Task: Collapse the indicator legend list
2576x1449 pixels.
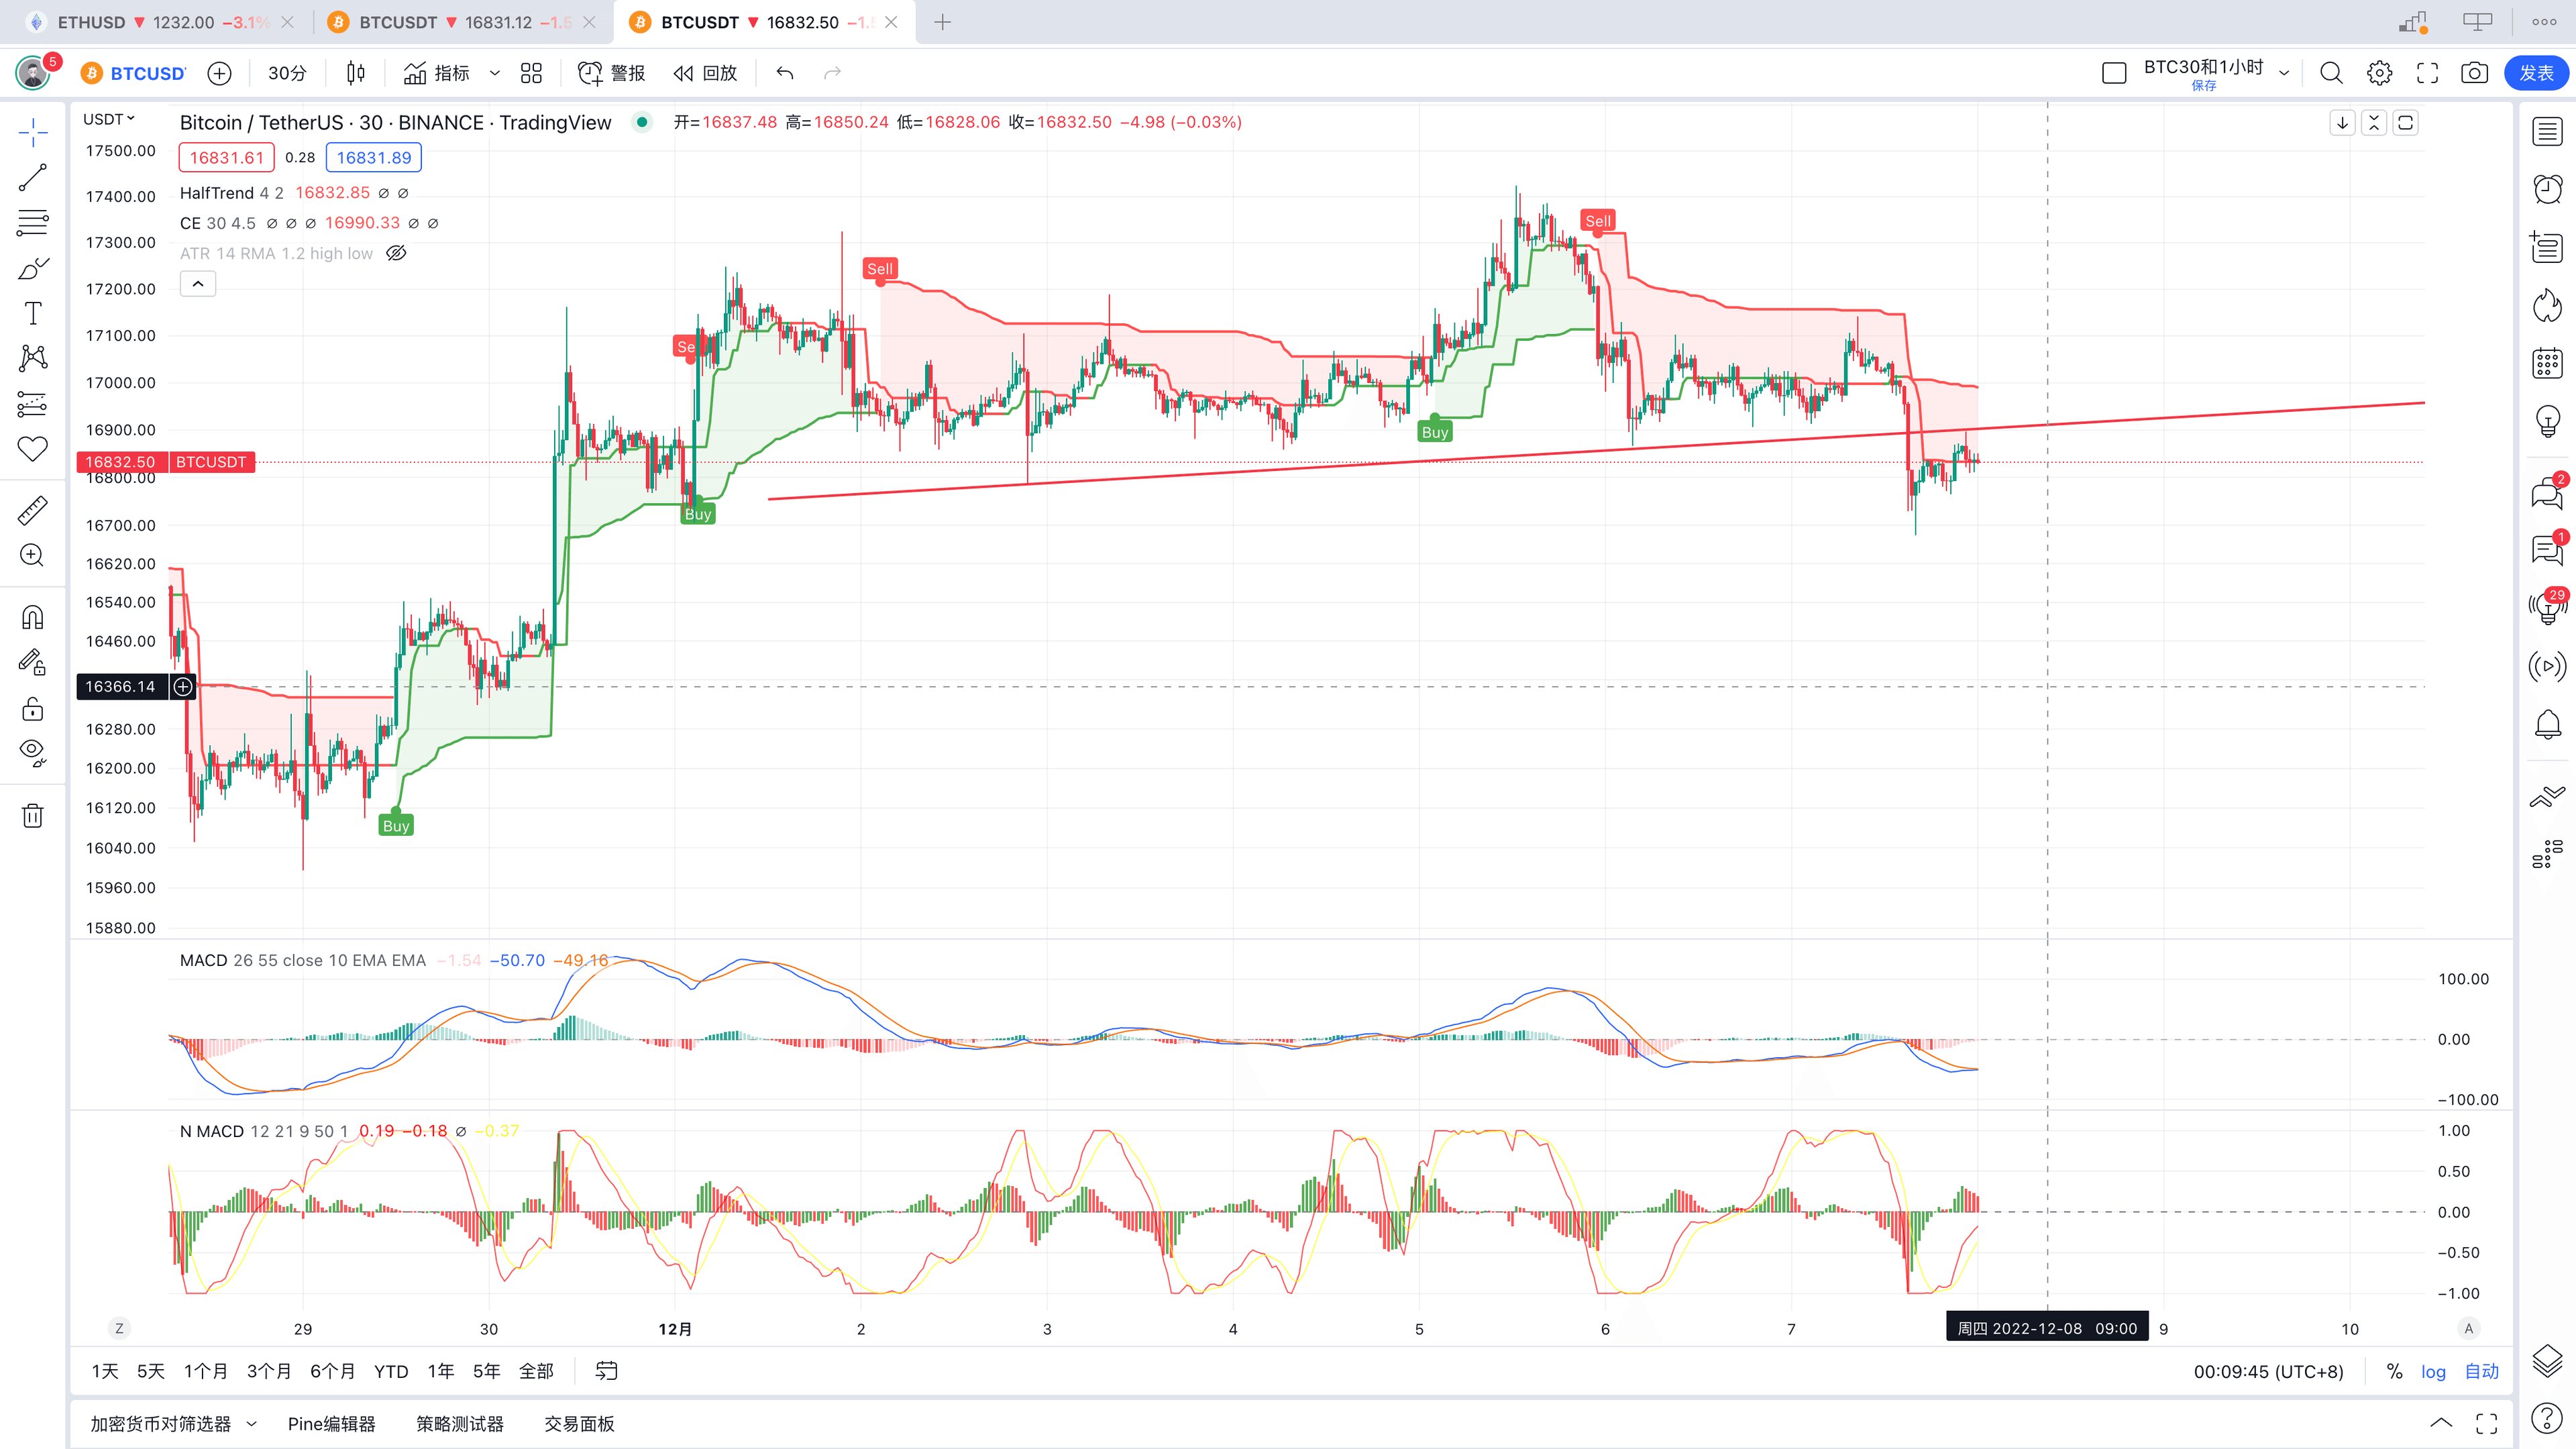Action: (x=198, y=285)
